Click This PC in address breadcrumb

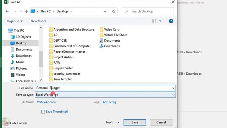point(45,11)
